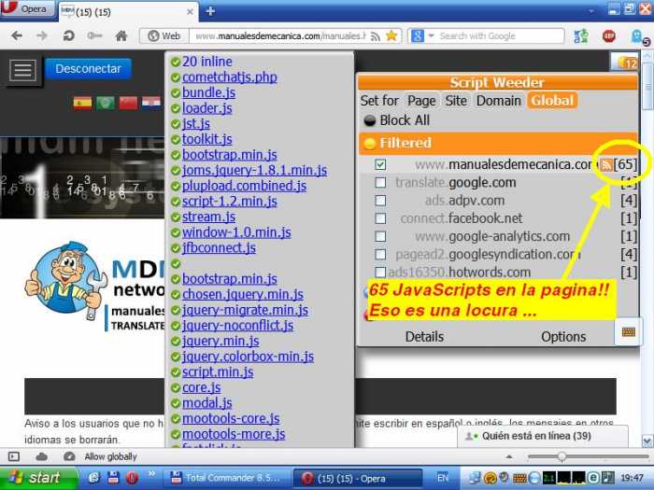
Task: Open the Script Weeder toolbar button showing 12
Action: (x=625, y=63)
